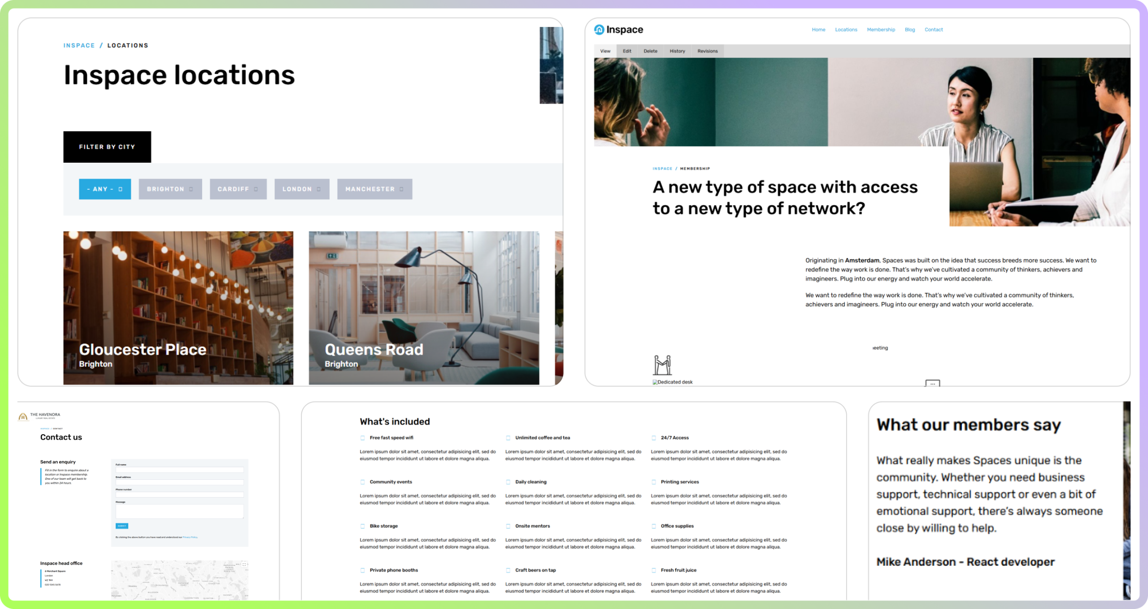Select the Manchester city filter
The height and width of the screenshot is (609, 1148).
374,189
